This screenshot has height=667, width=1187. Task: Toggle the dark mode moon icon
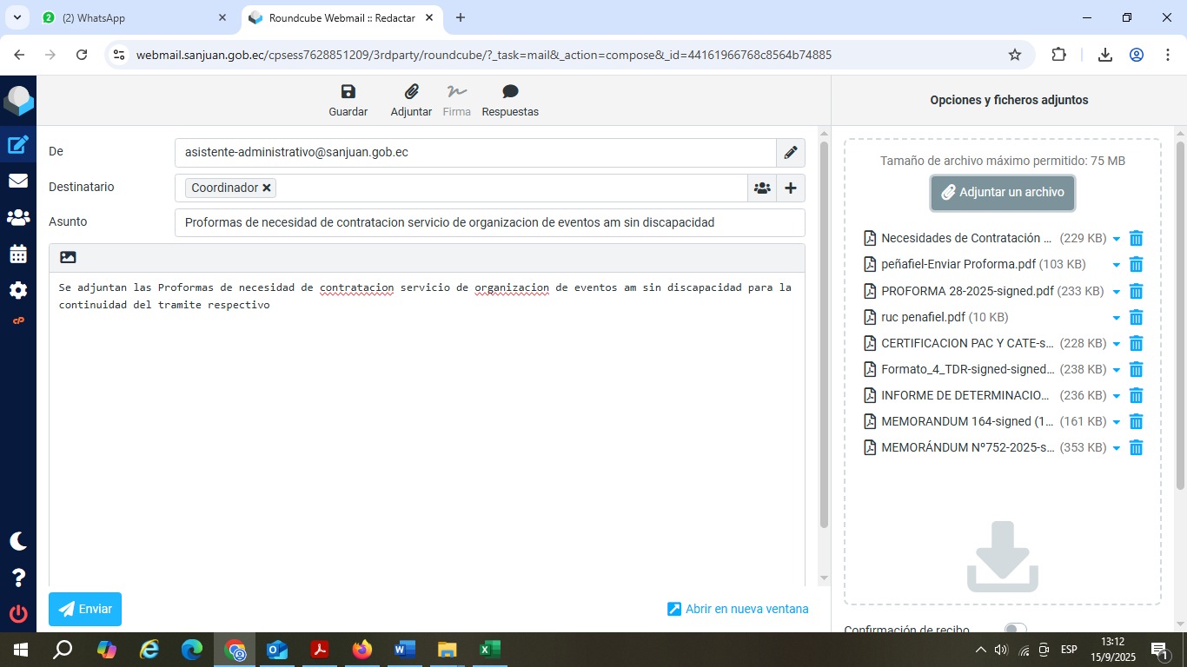[18, 541]
